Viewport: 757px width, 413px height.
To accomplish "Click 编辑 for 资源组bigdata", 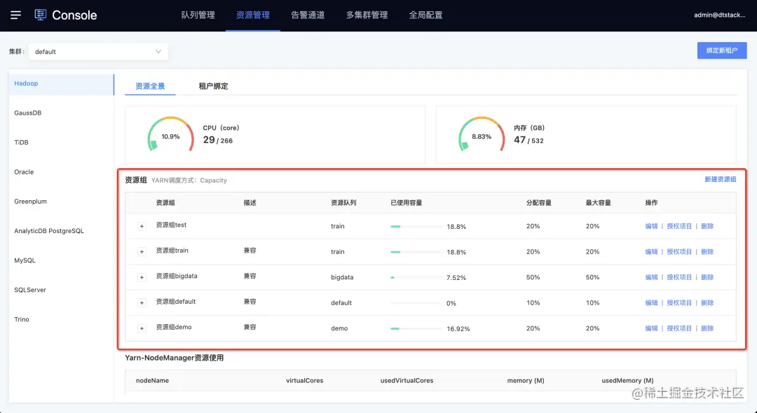I will (x=651, y=277).
